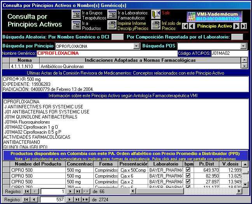The width and height of the screenshot is (252, 204).
Task: Click Antibióticos-Quinolonas indication cell
Action: (x=140, y=66)
